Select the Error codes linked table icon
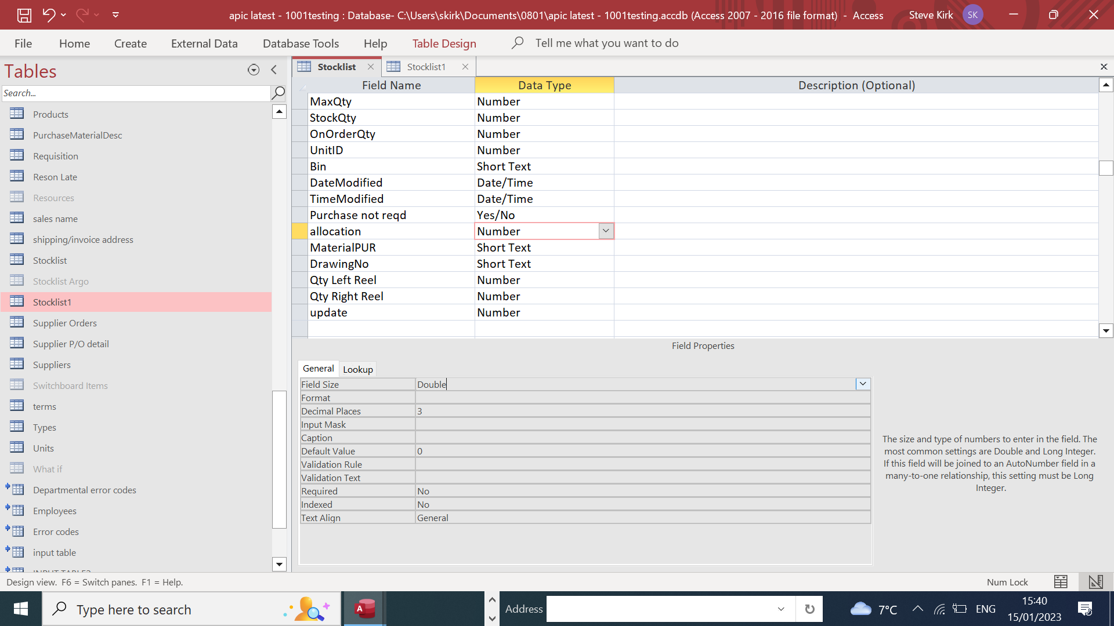 coord(15,531)
